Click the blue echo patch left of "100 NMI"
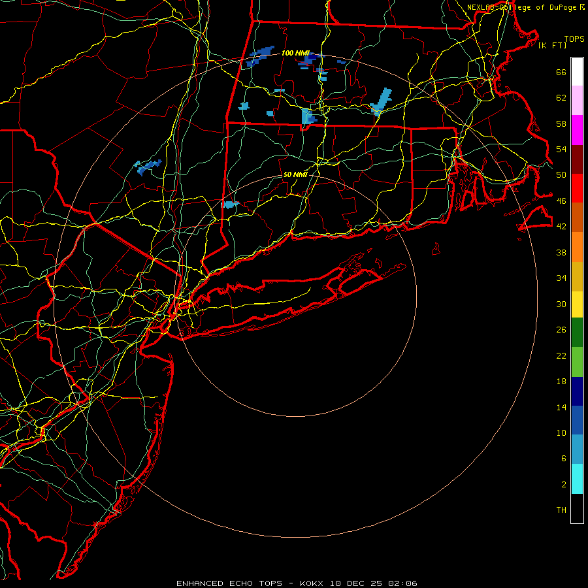Viewport: 588px width, 588px height. (261, 56)
